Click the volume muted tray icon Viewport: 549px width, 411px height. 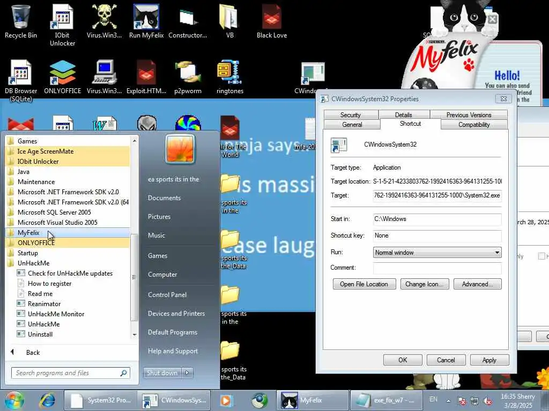coord(487,401)
